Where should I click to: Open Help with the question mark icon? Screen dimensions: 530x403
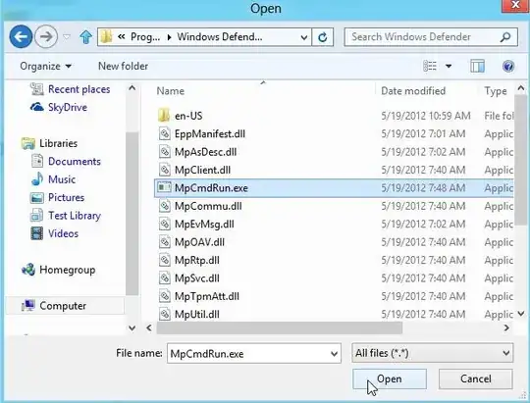[508, 66]
